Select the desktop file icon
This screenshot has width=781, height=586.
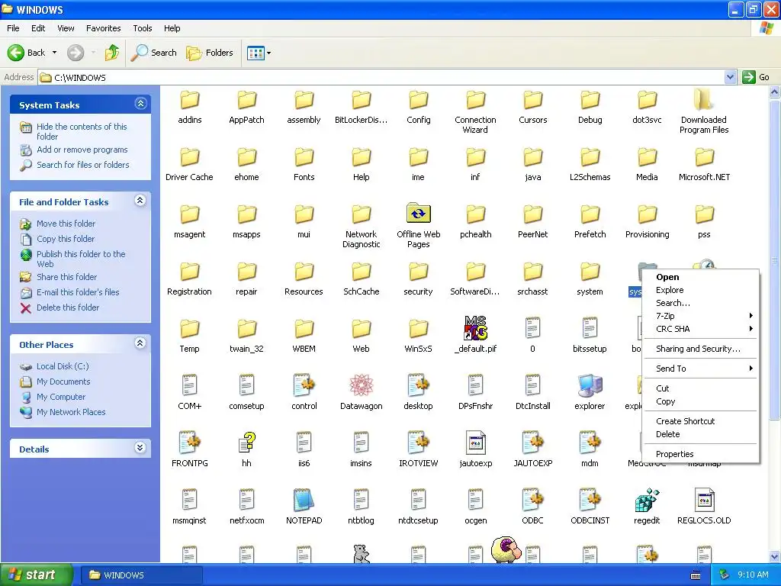pos(419,385)
